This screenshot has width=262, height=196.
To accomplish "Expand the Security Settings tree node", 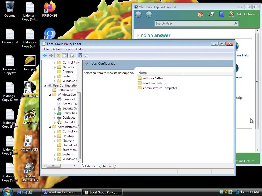I will pyautogui.click(x=55, y=109).
